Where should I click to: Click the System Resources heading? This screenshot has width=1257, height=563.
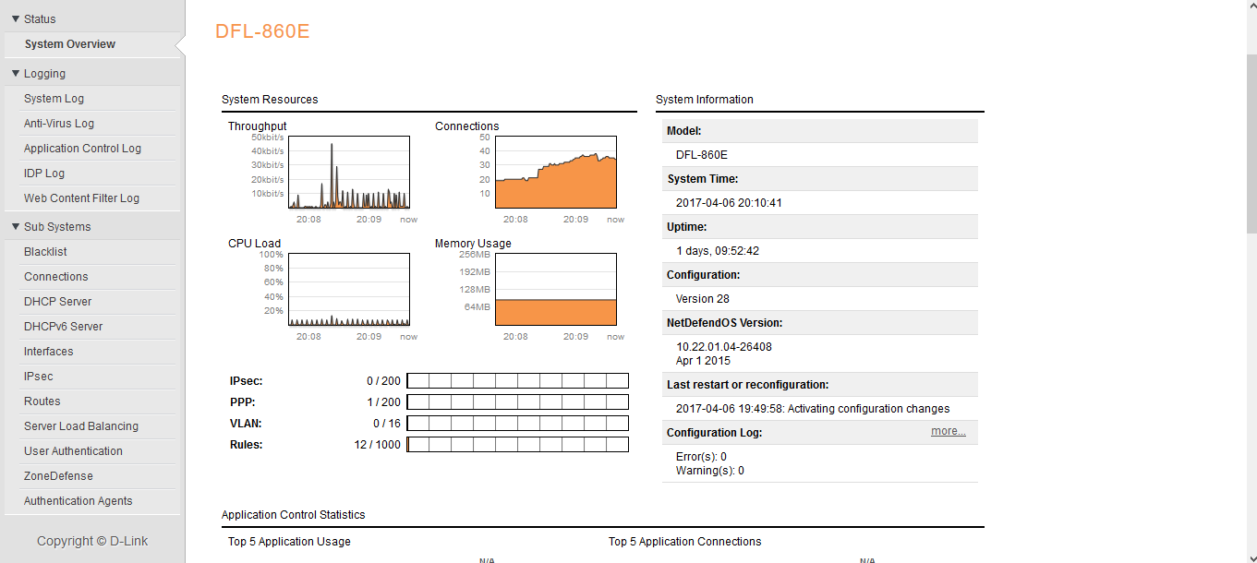[270, 100]
